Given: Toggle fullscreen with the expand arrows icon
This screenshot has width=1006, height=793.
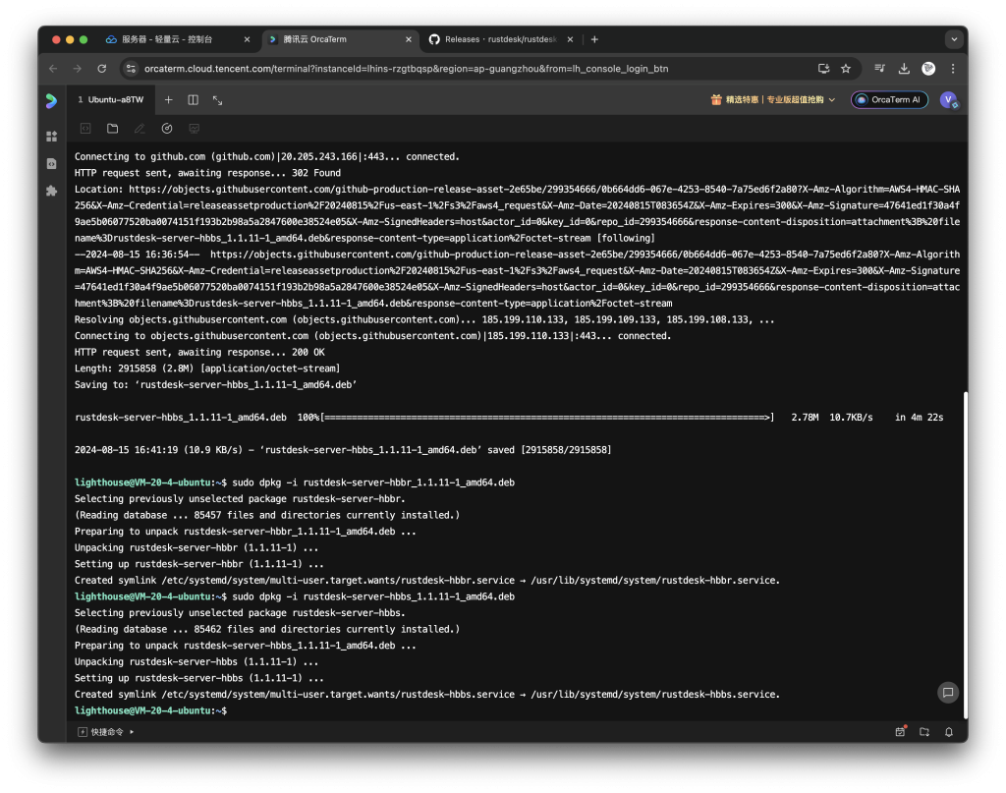Looking at the screenshot, I should (217, 100).
